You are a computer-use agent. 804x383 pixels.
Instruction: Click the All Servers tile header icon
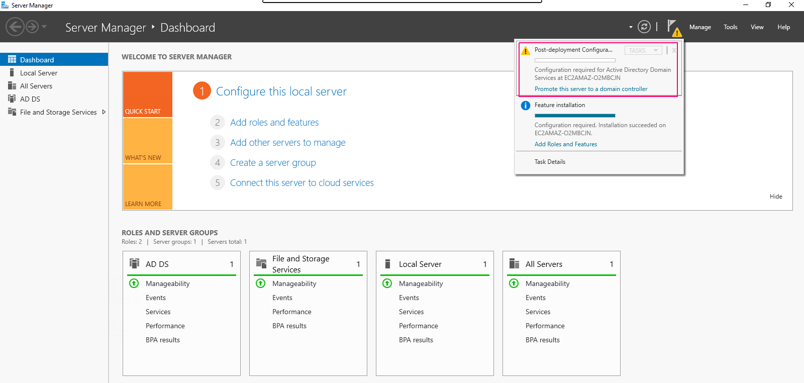tap(514, 263)
